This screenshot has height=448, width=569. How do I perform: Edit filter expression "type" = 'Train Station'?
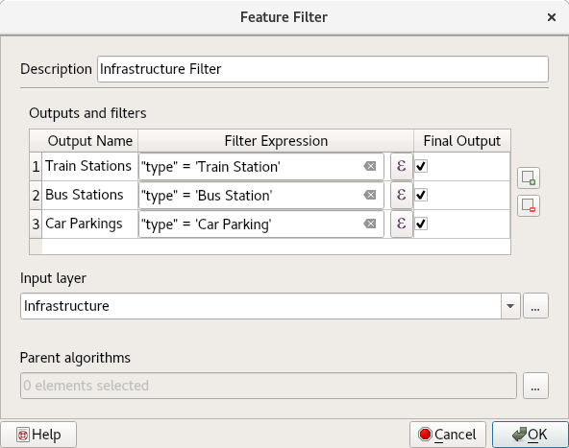[x=260, y=166]
